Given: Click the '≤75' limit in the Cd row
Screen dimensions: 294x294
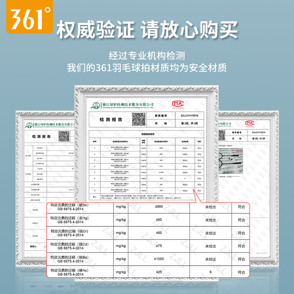Looking at the screenshot, I should 159,246.
